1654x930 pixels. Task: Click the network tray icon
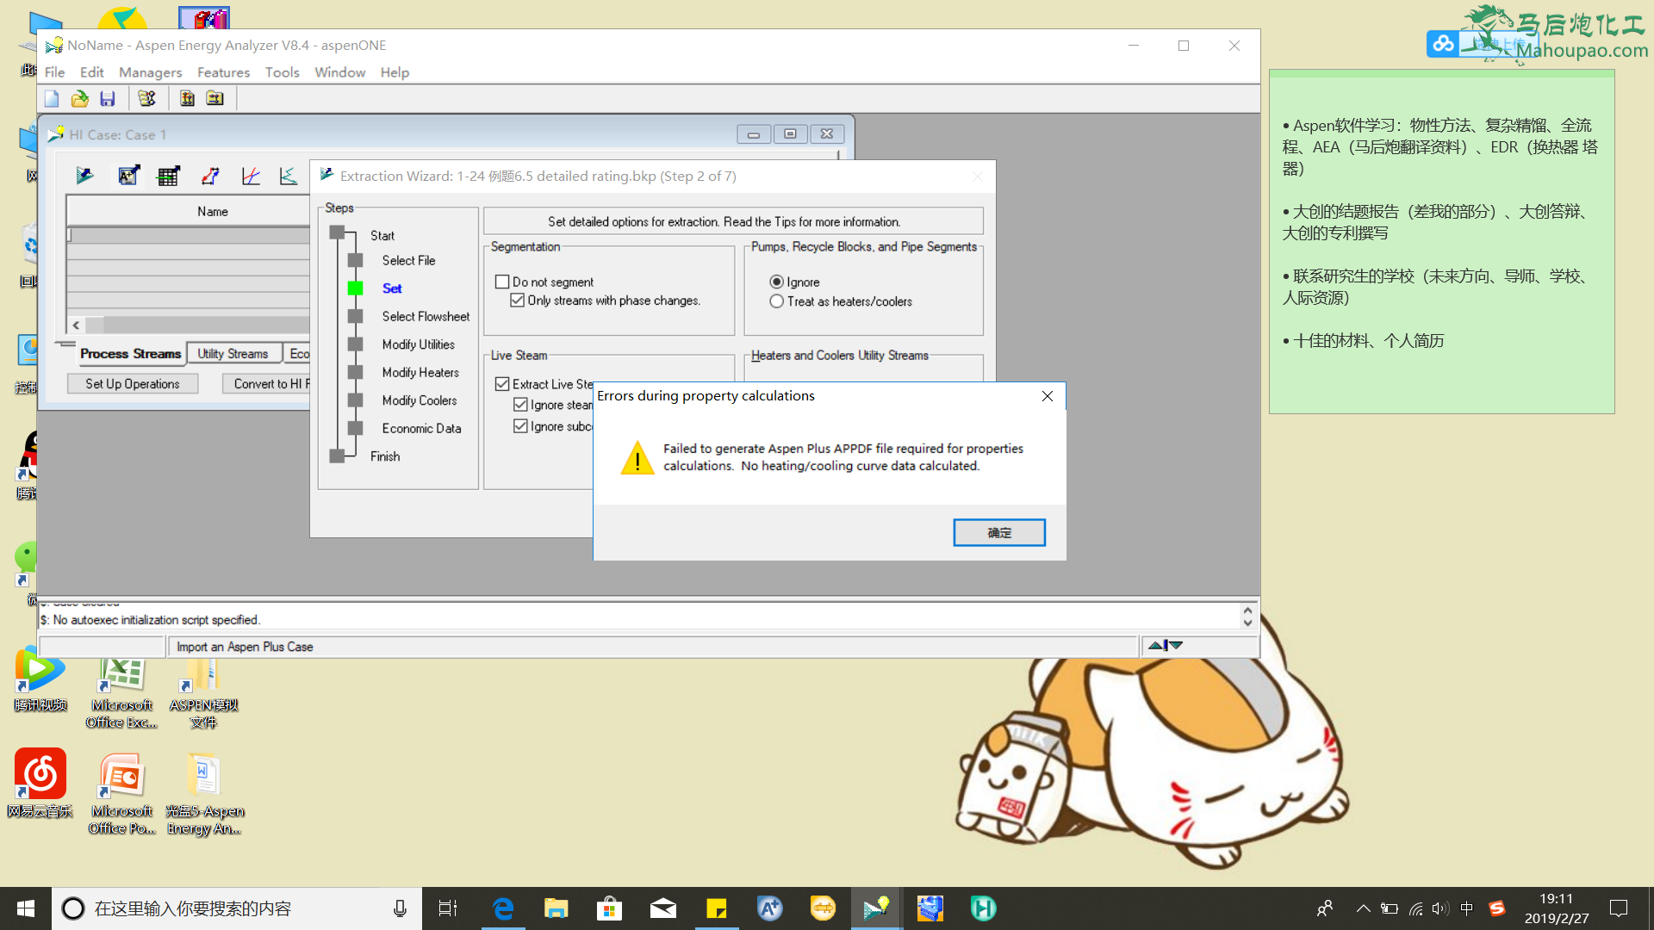(x=1415, y=908)
